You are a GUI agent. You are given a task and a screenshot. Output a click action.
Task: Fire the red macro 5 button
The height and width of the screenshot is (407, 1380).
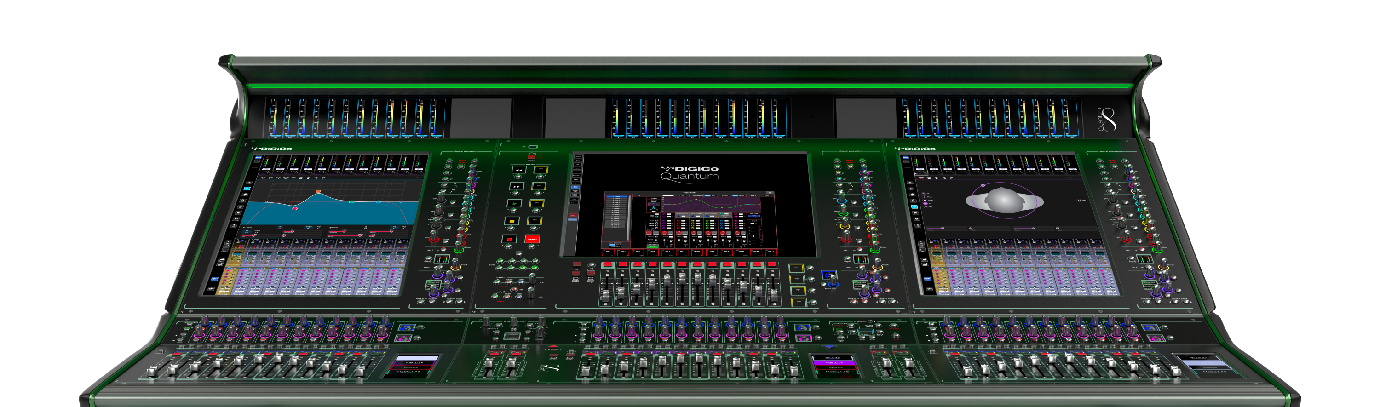point(533,239)
